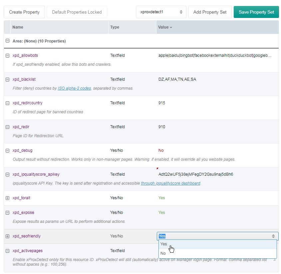Select the xpd_ipqualityscore_apikey property name
Screen dimensions: 281x274
pyautogui.click(x=36, y=174)
